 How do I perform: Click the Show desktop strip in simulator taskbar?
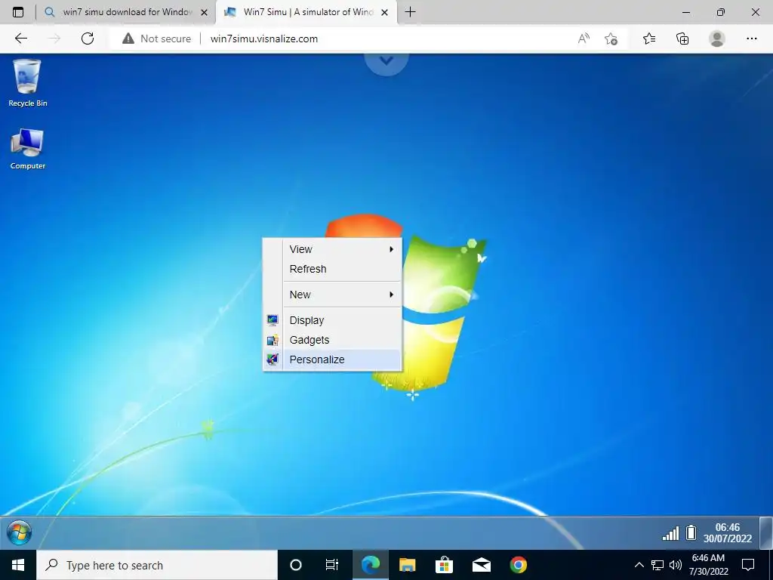pos(766,532)
